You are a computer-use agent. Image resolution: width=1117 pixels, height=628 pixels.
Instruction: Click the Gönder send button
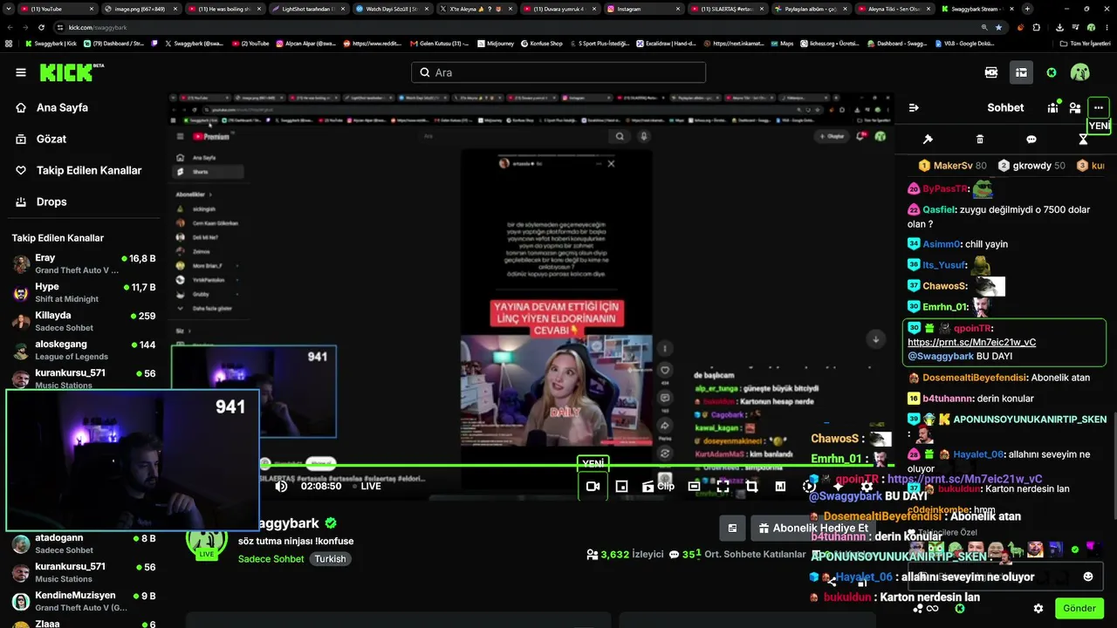(x=1079, y=609)
